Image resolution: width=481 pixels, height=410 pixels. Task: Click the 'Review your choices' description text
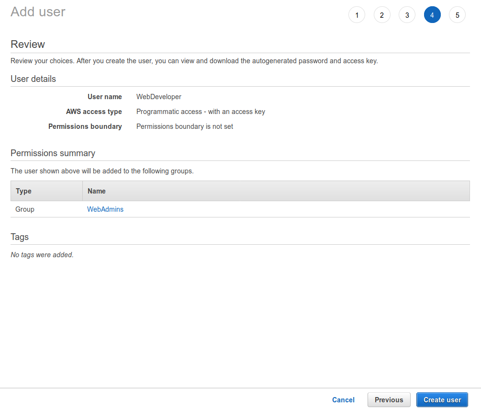(x=194, y=61)
